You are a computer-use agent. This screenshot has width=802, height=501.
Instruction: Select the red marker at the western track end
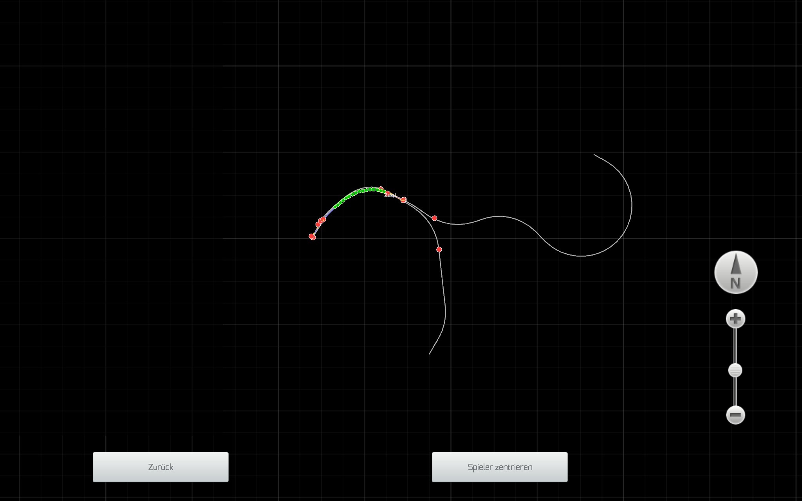pos(312,236)
